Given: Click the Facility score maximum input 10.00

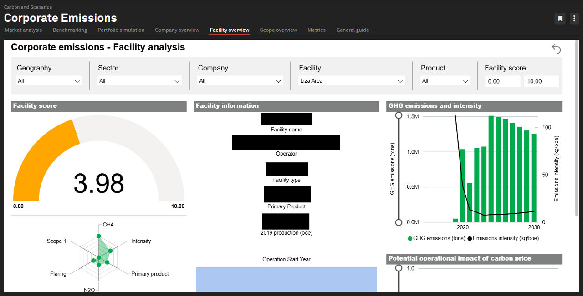Looking at the screenshot, I should [x=541, y=81].
